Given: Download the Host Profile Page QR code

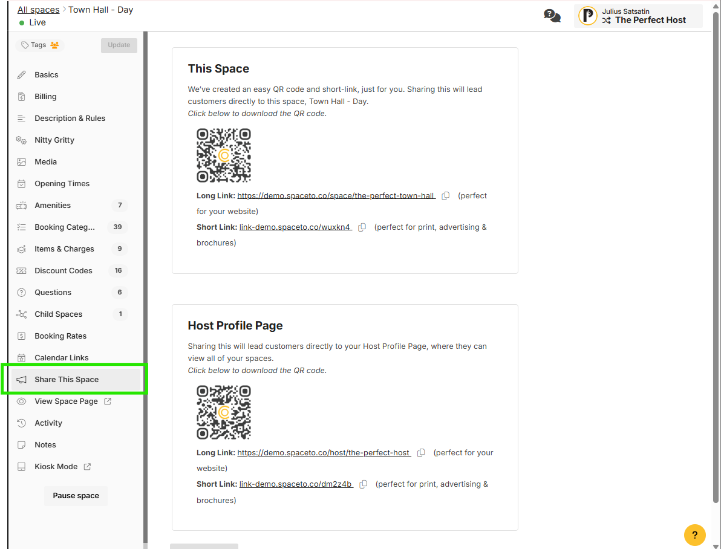Looking at the screenshot, I should pyautogui.click(x=224, y=412).
